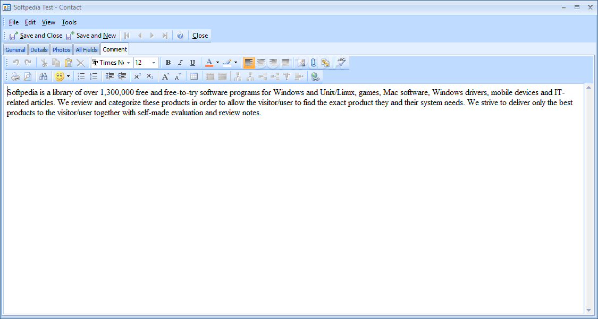Viewport: 598px width, 319px height.
Task: Attach a file with the paperclip icon
Action: click(x=313, y=63)
